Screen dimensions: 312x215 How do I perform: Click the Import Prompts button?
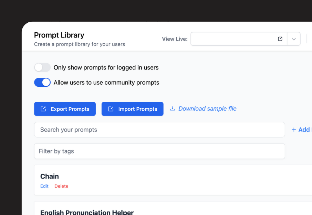tap(133, 109)
